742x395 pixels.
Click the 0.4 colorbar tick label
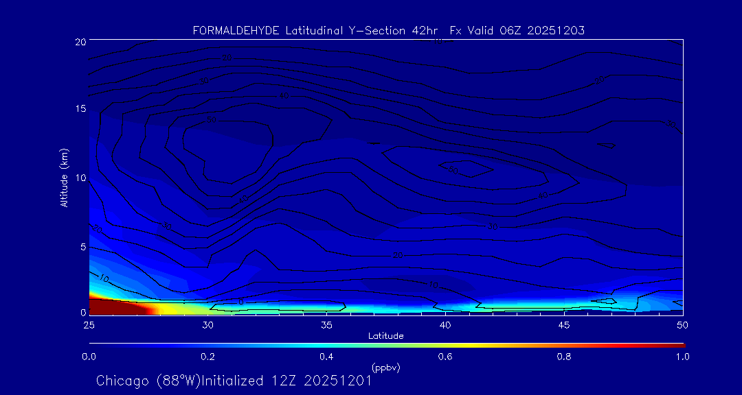point(326,357)
